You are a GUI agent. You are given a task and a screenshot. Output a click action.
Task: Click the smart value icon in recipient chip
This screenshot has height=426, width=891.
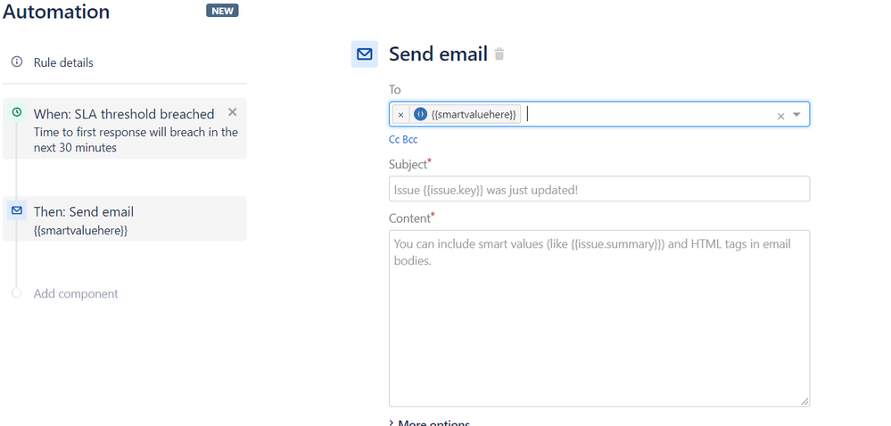[x=420, y=114]
